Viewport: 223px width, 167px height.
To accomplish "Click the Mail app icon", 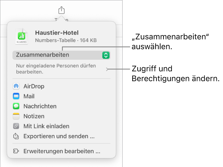I will [x=16, y=96].
